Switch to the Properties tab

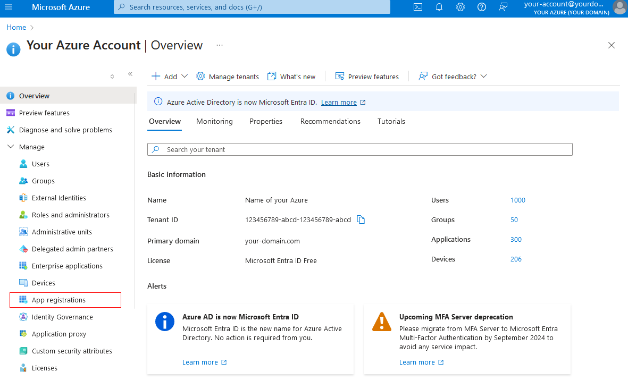[x=265, y=121]
